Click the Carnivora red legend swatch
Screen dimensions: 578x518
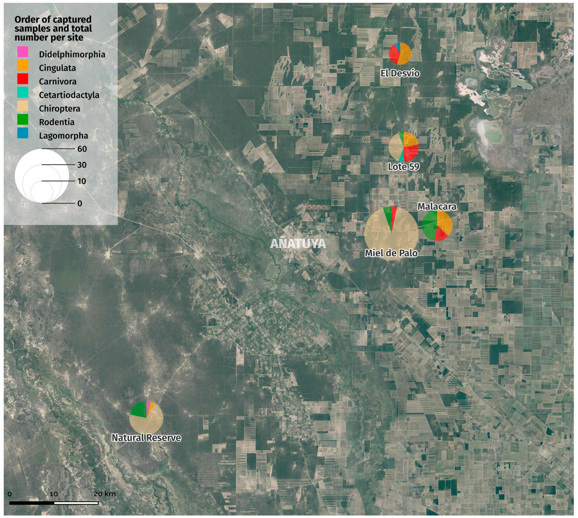point(23,79)
